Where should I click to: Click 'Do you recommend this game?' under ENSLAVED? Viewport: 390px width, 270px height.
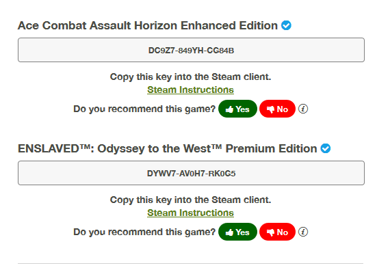[144, 232]
